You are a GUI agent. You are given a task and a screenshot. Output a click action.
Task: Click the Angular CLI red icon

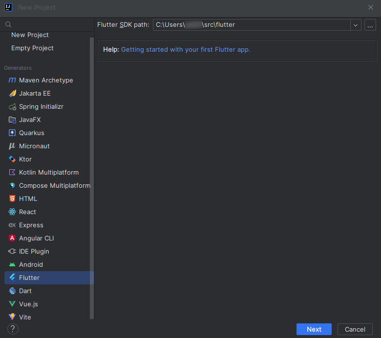[x=12, y=238]
